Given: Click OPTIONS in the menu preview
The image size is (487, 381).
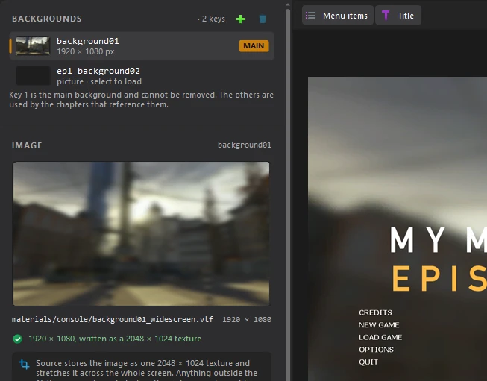Looking at the screenshot, I should (376, 350).
